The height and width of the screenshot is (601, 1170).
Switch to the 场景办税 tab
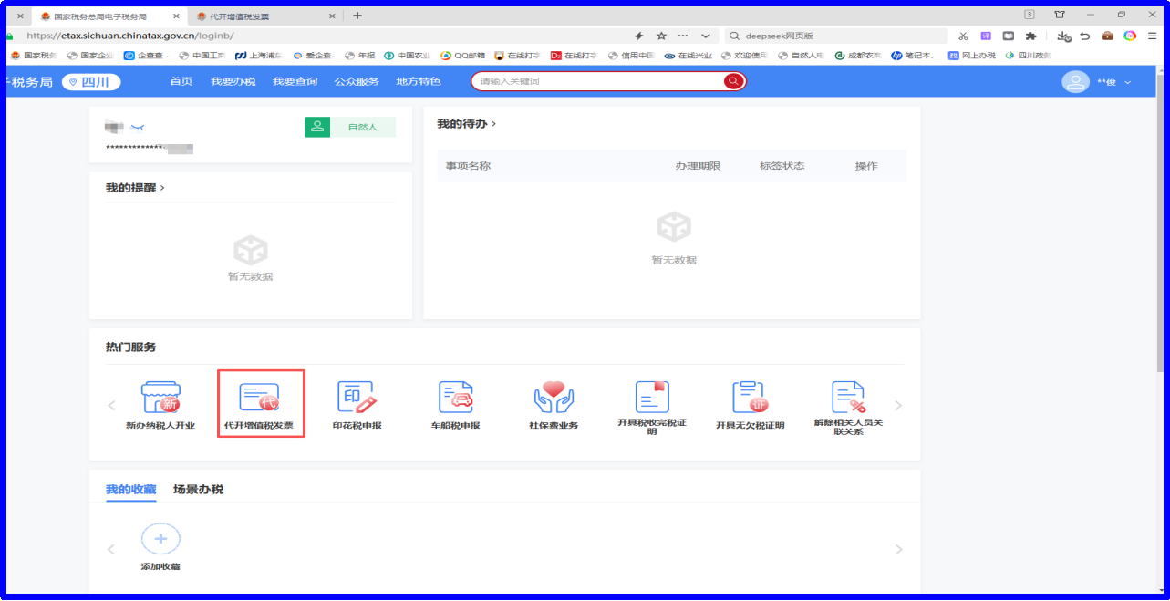198,490
